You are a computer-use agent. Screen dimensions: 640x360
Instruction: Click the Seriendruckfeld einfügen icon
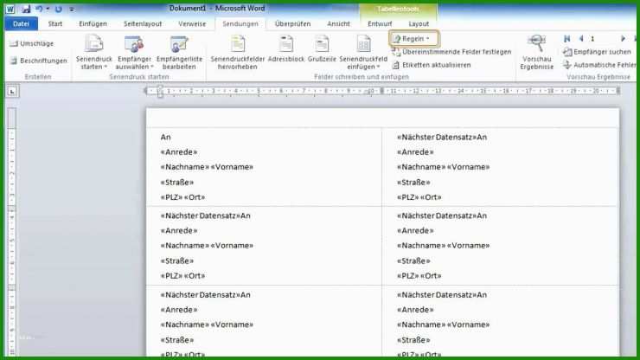point(363,44)
